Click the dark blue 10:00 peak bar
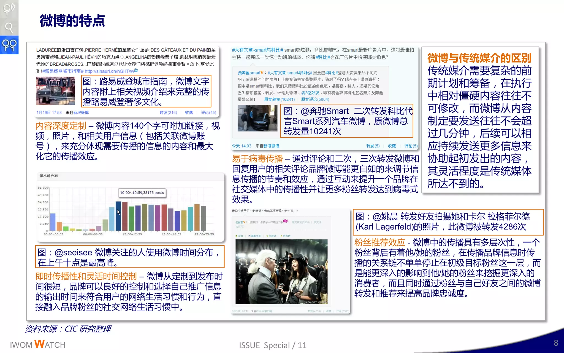 coord(118,216)
